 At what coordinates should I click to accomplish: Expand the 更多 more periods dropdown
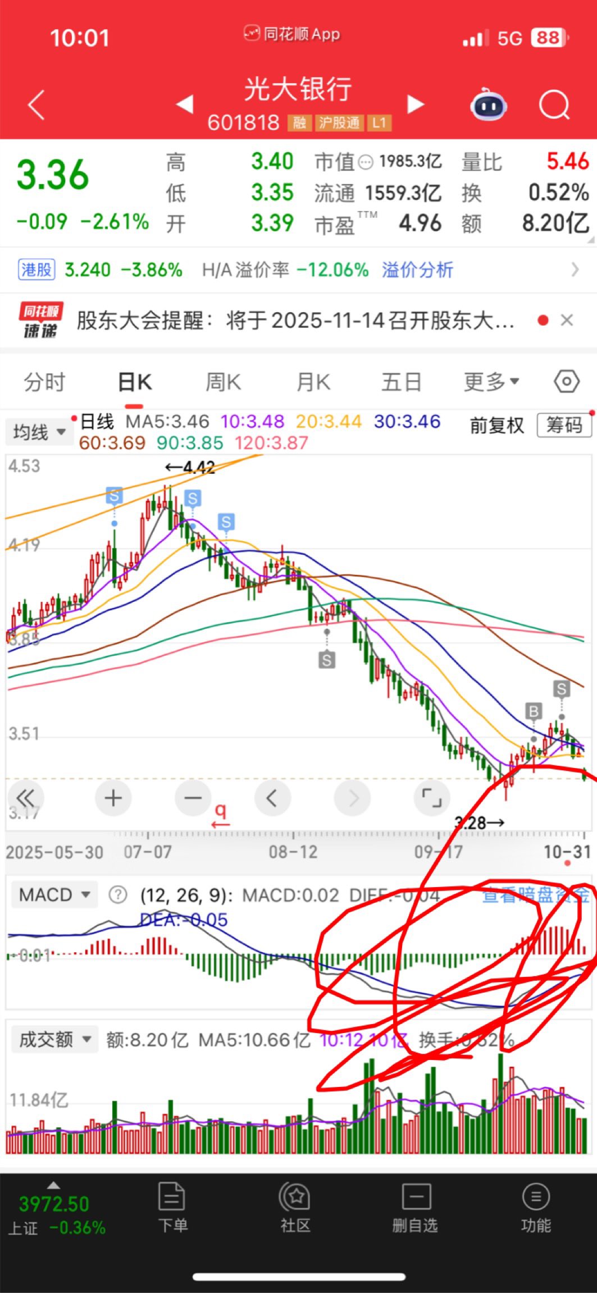click(x=491, y=382)
